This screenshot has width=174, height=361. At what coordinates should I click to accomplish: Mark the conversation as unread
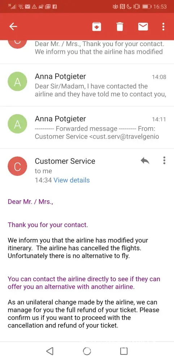(143, 27)
